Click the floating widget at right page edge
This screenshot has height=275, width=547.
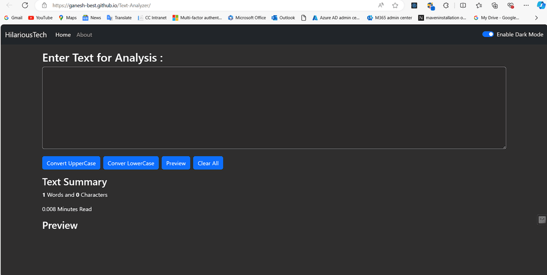pos(542,219)
